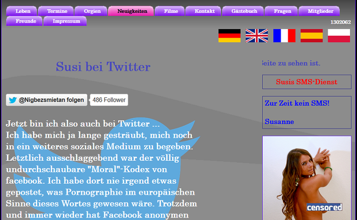Open the Freunde tab
Screen dimensions: 357x220
coord(24,21)
